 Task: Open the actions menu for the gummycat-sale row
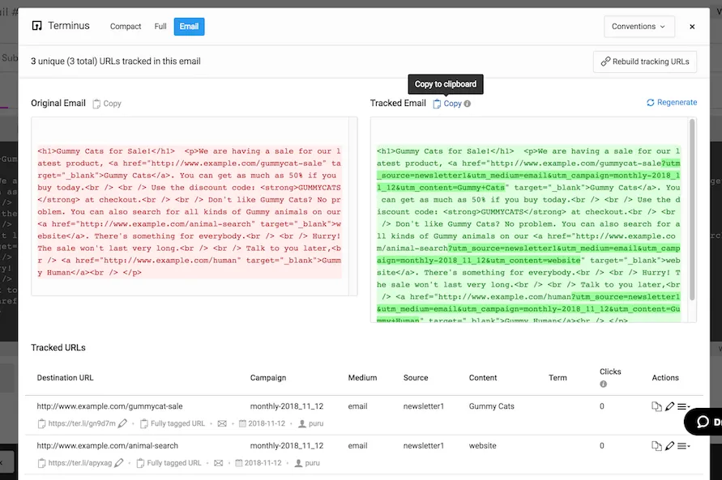tap(683, 406)
